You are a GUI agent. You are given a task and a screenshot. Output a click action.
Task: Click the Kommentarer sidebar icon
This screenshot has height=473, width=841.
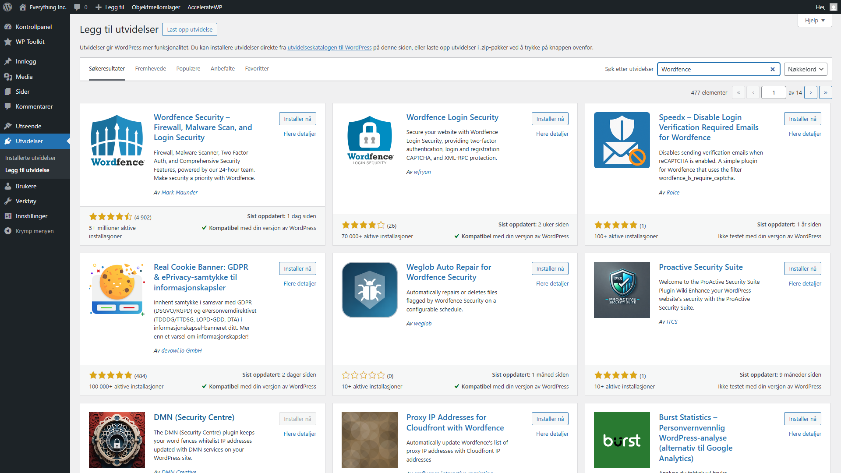(x=8, y=106)
